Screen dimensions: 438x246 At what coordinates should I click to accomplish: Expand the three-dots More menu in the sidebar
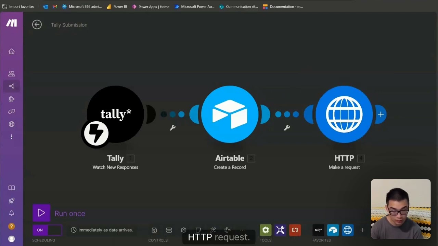pyautogui.click(x=12, y=137)
